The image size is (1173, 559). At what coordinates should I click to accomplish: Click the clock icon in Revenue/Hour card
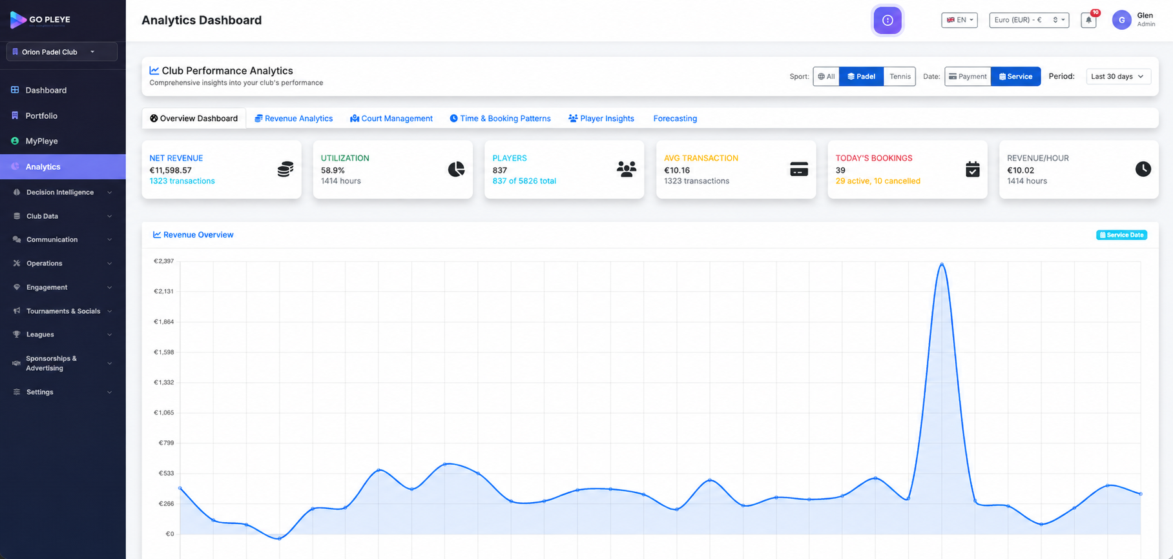1143,169
